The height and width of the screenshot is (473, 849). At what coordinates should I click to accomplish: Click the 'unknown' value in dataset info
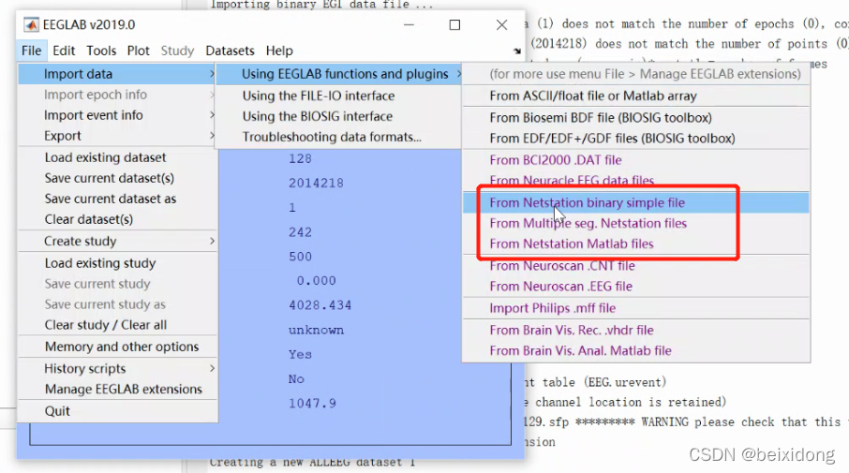(x=316, y=330)
